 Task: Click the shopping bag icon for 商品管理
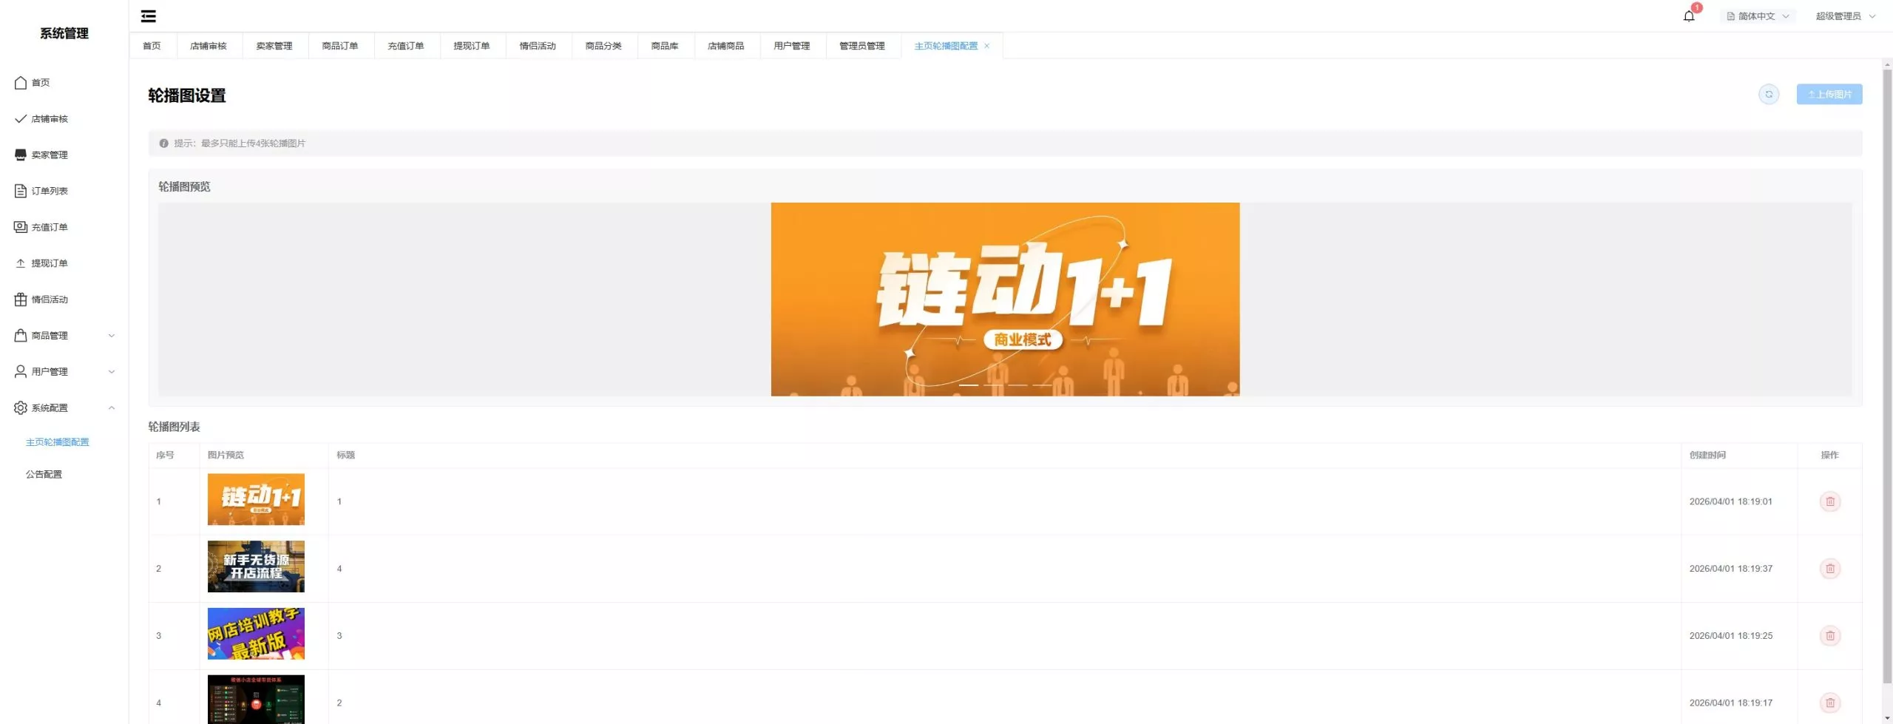[x=21, y=336]
